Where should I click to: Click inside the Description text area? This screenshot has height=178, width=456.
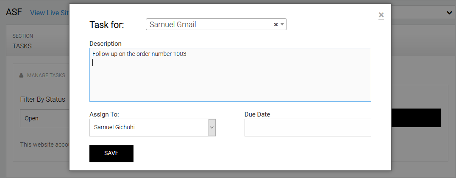(x=230, y=81)
